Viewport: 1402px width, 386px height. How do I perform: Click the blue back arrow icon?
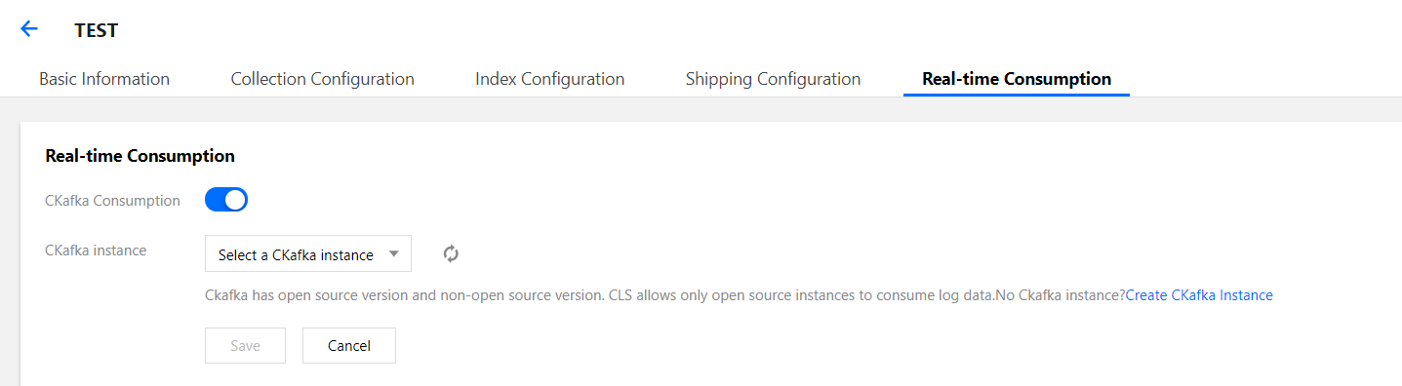[29, 29]
